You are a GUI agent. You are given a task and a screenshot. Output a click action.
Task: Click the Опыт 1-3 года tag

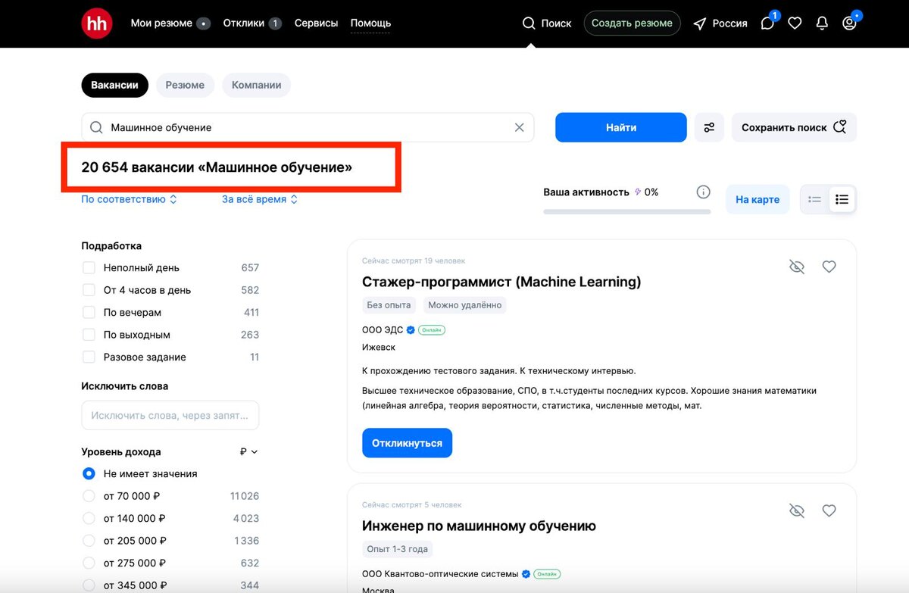(x=397, y=549)
